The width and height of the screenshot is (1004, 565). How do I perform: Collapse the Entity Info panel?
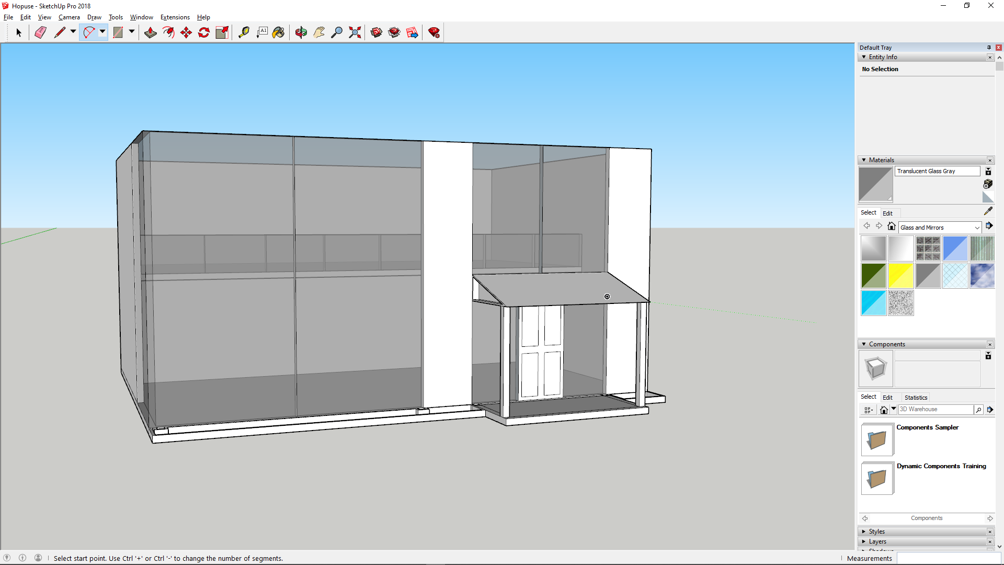pyautogui.click(x=864, y=57)
